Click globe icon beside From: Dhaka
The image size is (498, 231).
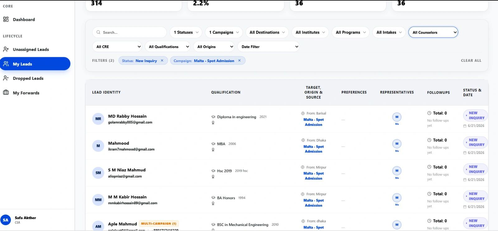pyautogui.click(x=303, y=140)
